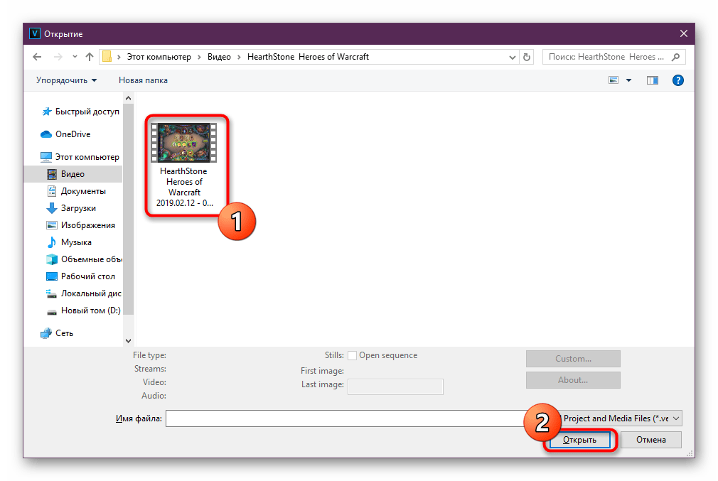
Task: Click the Forward navigation arrow
Action: 58,57
